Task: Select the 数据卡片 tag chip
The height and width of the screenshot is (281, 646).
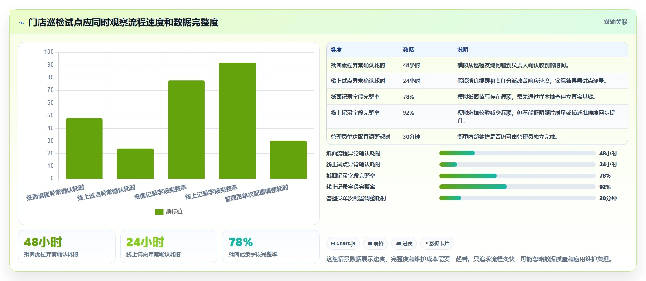Action: tap(437, 243)
